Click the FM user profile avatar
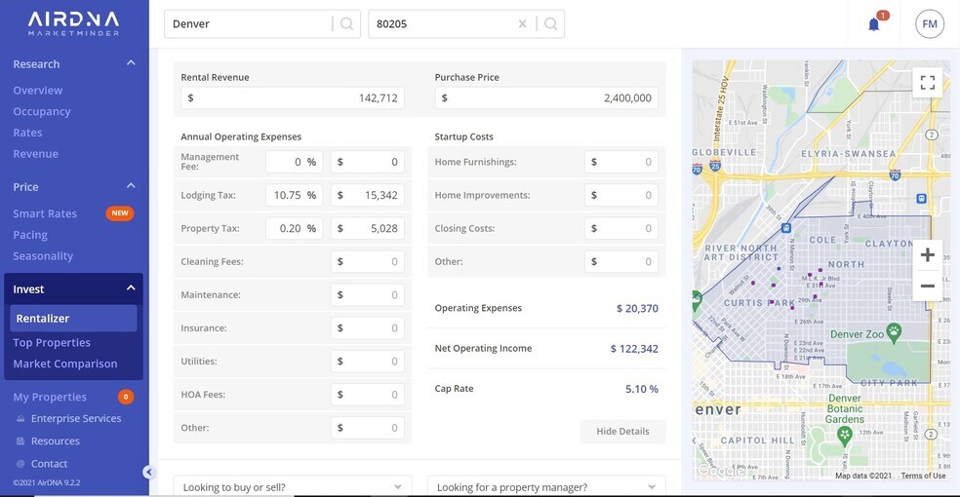The width and height of the screenshot is (960, 497). click(x=929, y=24)
